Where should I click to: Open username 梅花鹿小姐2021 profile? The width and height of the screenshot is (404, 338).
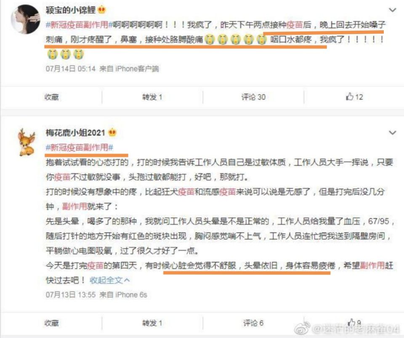coord(75,133)
